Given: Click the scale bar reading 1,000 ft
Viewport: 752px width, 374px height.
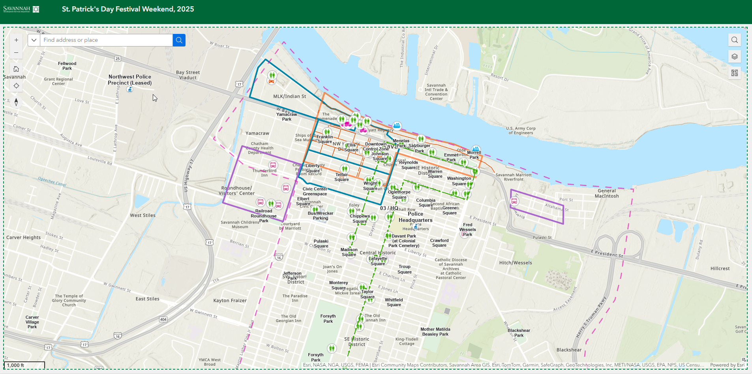Looking at the screenshot, I should (x=16, y=365).
